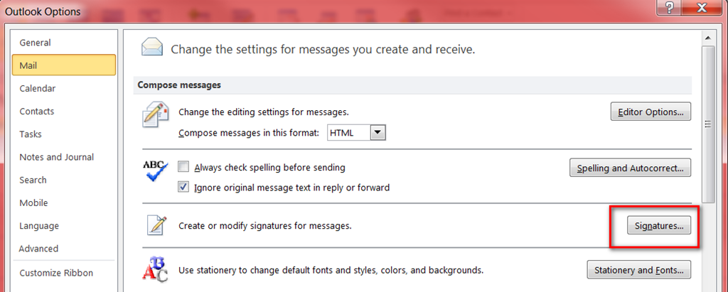Click the Spelling and Autocorrect button
Screen dimensions: 728x292
[630, 168]
